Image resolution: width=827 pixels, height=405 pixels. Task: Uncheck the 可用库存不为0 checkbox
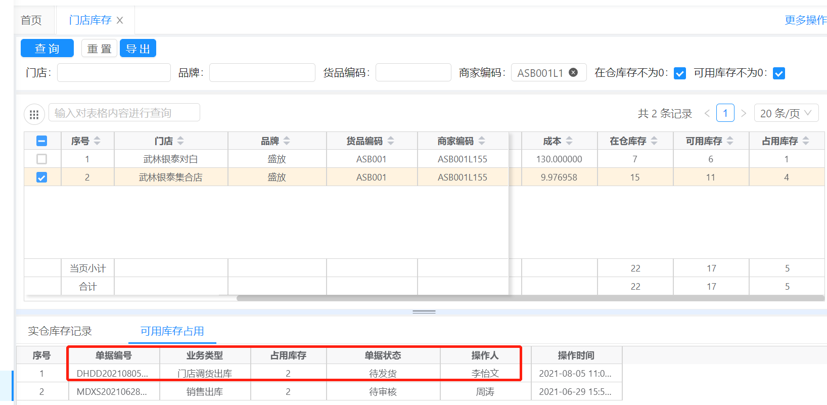[x=779, y=73]
